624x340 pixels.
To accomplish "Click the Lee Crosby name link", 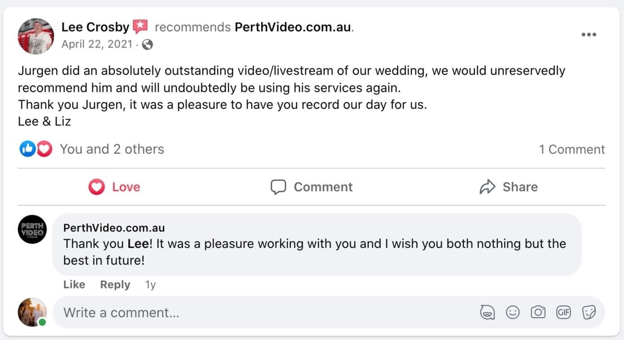I will (95, 27).
